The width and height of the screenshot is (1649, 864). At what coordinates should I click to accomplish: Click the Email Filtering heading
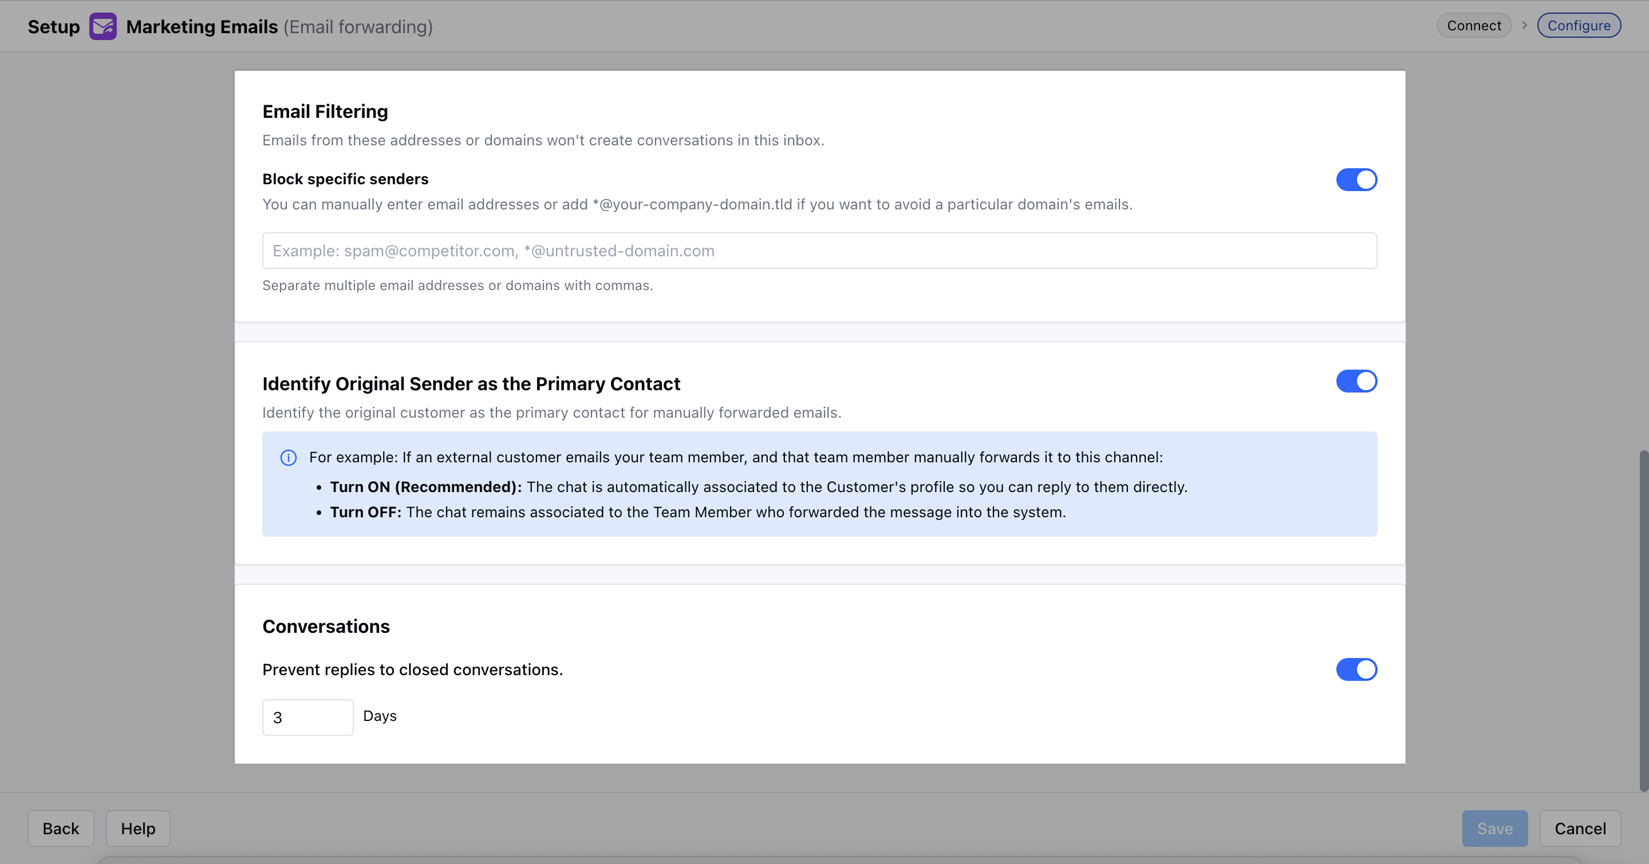(x=325, y=112)
